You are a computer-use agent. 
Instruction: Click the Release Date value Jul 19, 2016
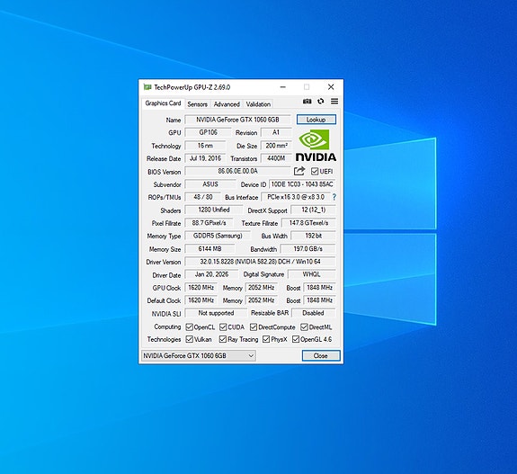click(205, 158)
